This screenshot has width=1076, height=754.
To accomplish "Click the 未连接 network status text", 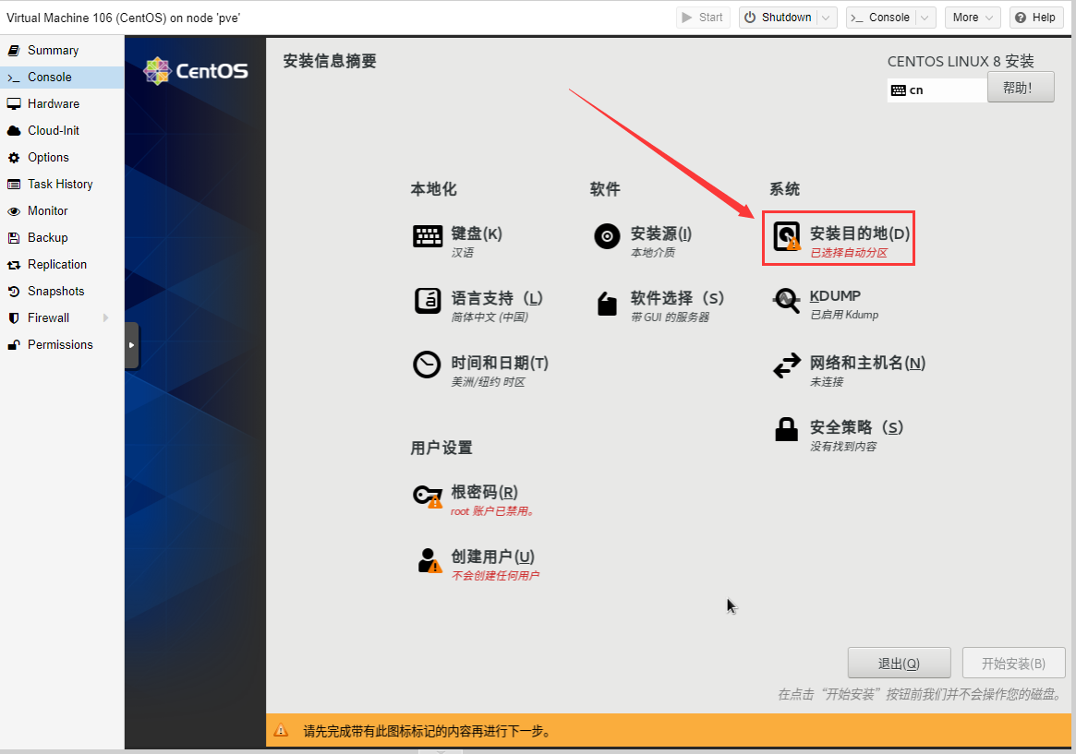I will pyautogui.click(x=827, y=382).
